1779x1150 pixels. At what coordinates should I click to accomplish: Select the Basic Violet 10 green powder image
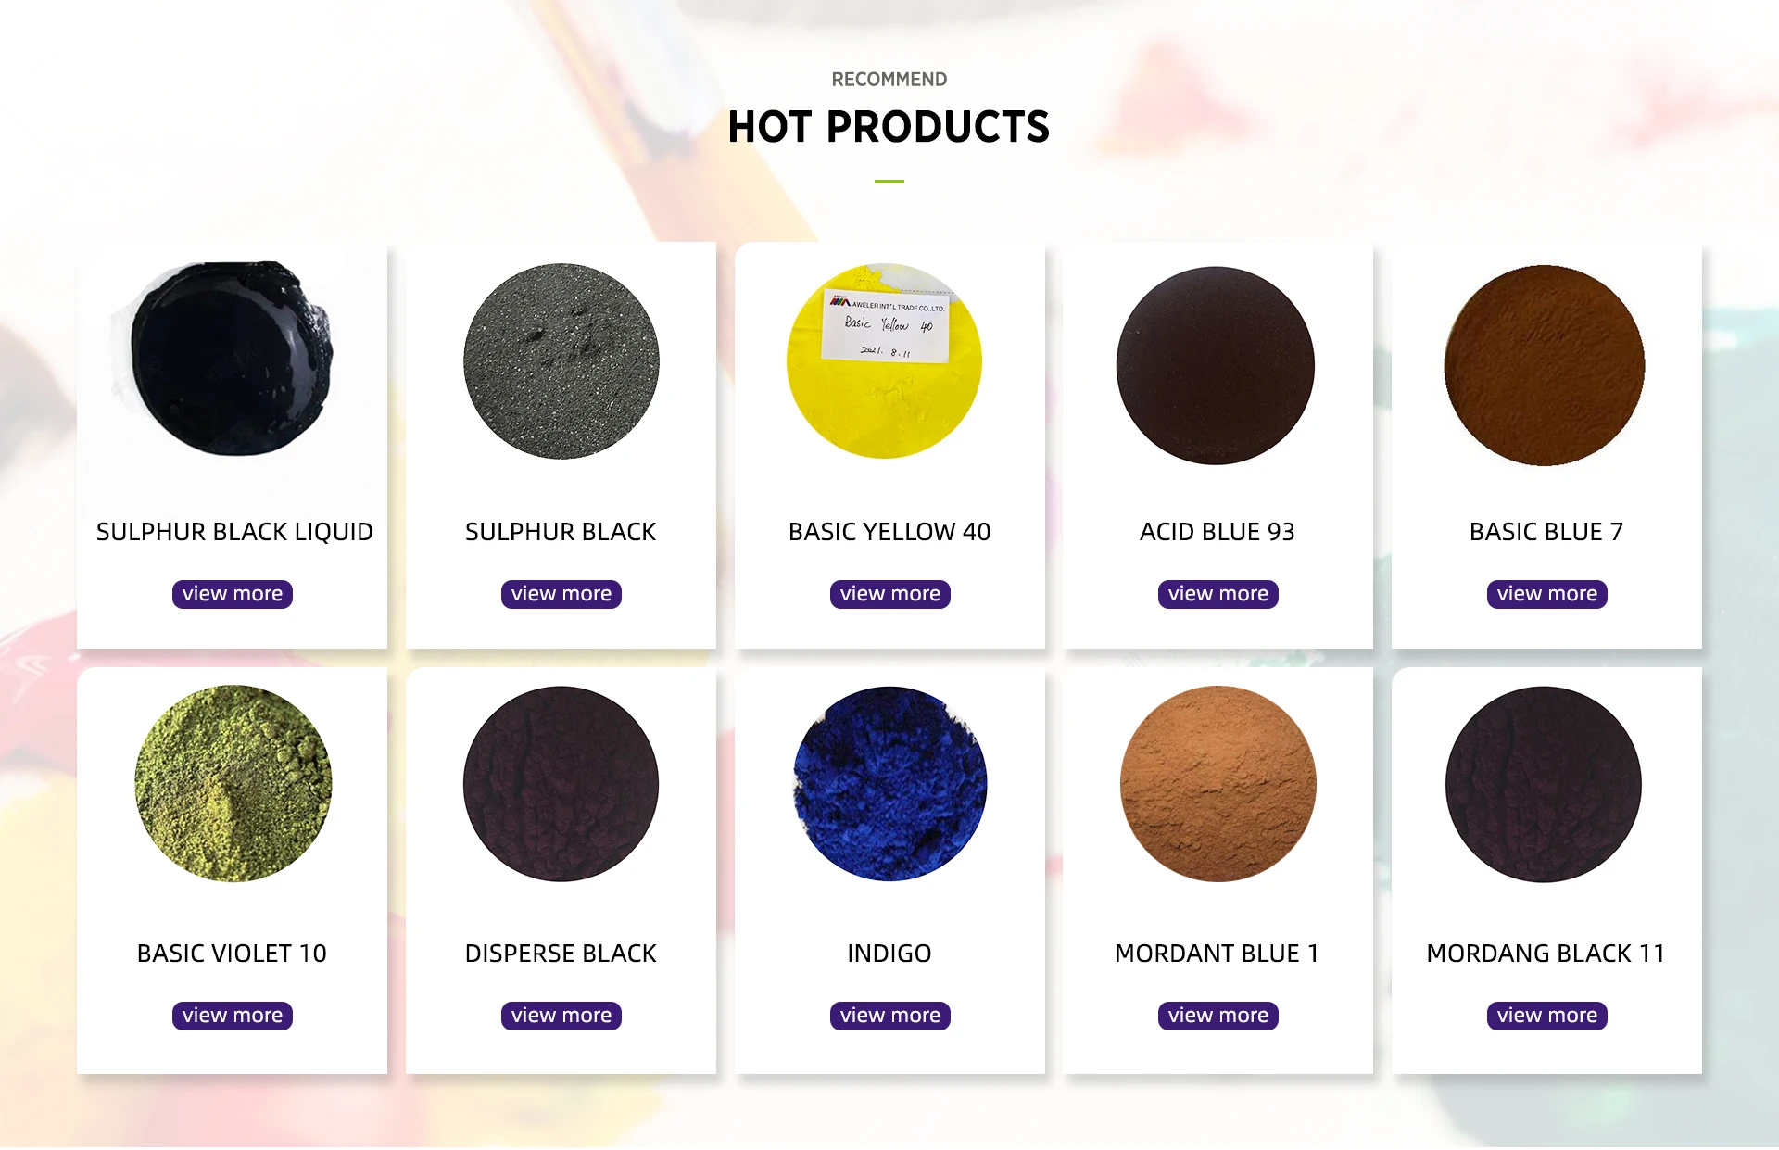coord(233,783)
